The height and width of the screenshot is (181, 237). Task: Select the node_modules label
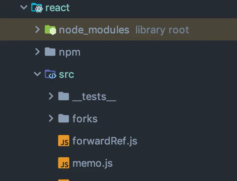click(x=94, y=30)
